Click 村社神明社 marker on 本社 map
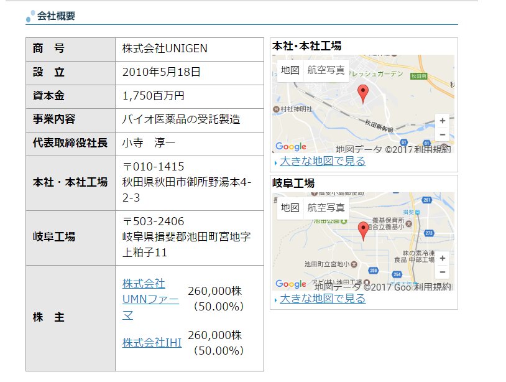Viewport: 506px width, 382px height. pyautogui.click(x=276, y=109)
